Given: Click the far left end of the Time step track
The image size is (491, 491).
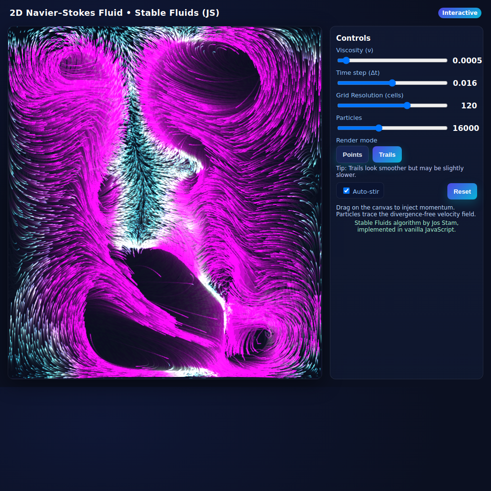Looking at the screenshot, I should click(339, 83).
